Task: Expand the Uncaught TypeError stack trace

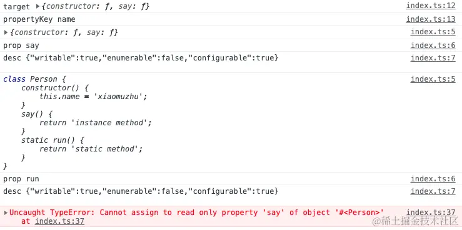Action: coord(6,213)
